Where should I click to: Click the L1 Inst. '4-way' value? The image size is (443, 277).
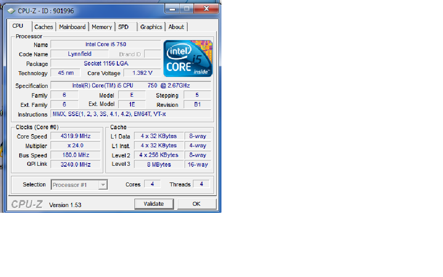tap(198, 146)
